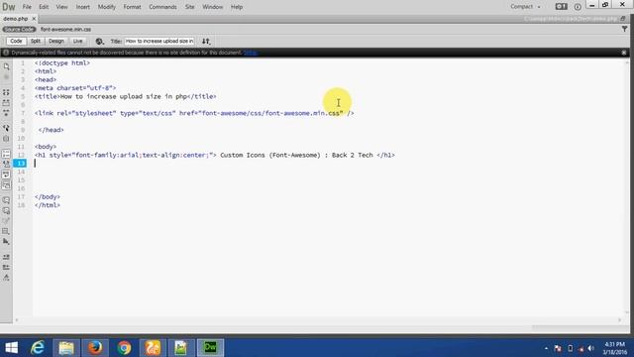Click the <title> line of code
Screen dimensions: 634x357
[126, 96]
